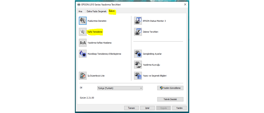Launch İş Düzenleyici Lite icon
The width and height of the screenshot is (264, 113).
point(83,76)
